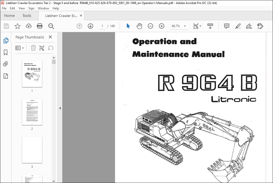Open Page Thumbnails sidebar icon
Viewport: 273px width, 183px height.
point(6,40)
